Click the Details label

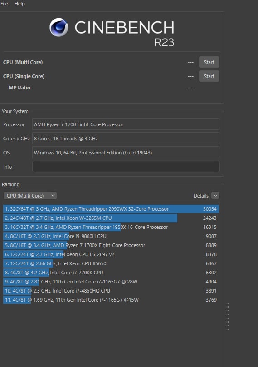pyautogui.click(x=201, y=196)
